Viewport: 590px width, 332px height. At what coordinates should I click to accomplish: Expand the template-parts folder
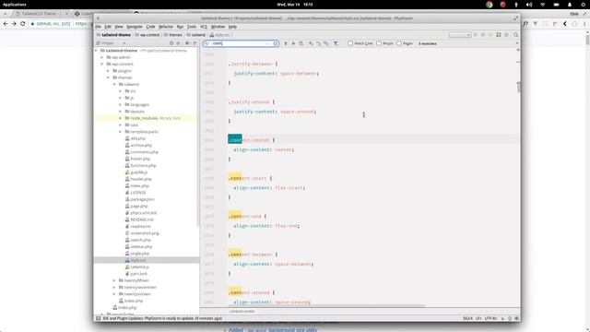click(x=121, y=132)
